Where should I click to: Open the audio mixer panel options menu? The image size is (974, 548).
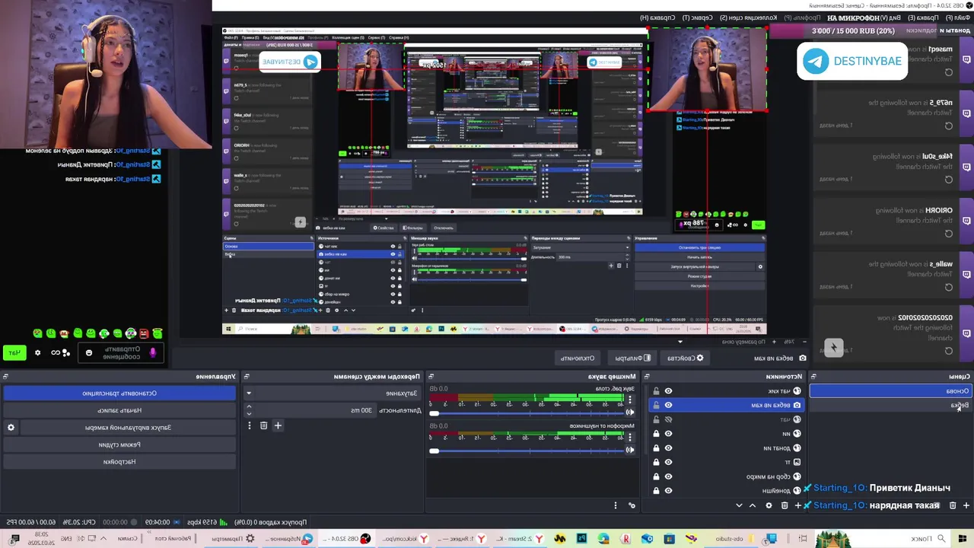tap(616, 505)
